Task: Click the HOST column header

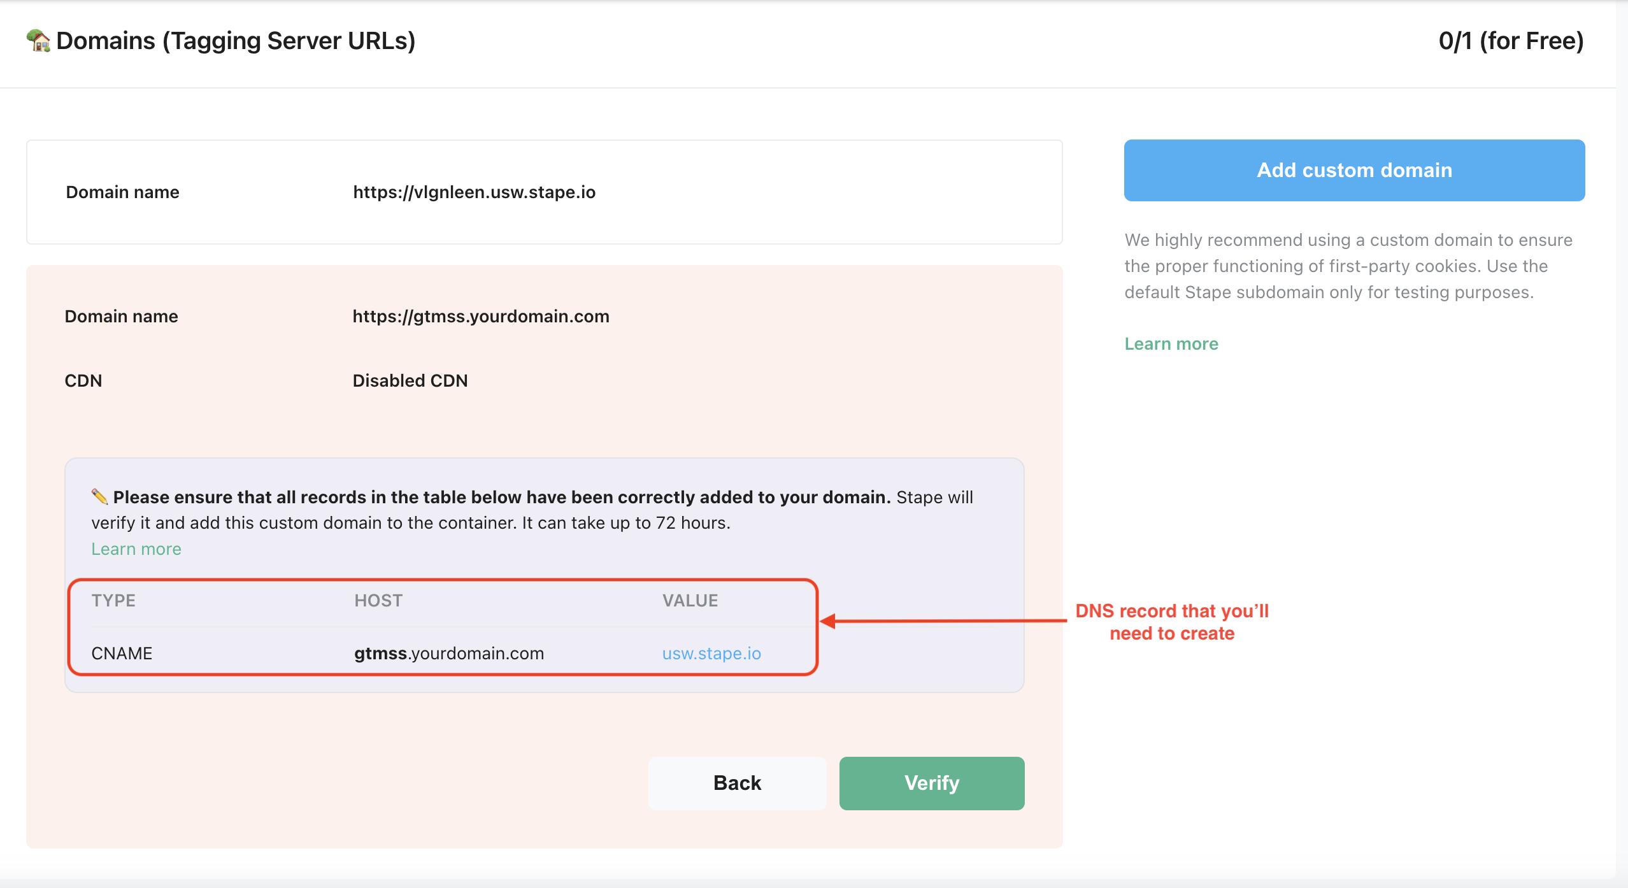Action: click(x=378, y=601)
